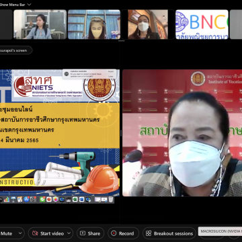242x242 pixels.
Task: Click the divider handle between shared screen and video
Action: click(121, 133)
